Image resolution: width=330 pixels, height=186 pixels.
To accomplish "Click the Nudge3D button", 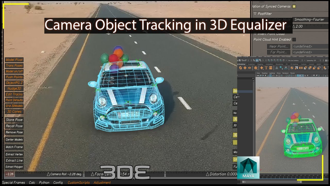I will click(14, 89).
